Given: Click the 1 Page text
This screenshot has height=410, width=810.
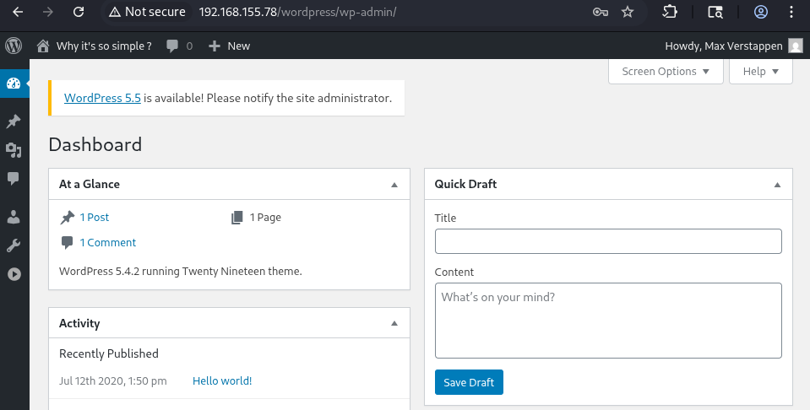Looking at the screenshot, I should tap(265, 217).
